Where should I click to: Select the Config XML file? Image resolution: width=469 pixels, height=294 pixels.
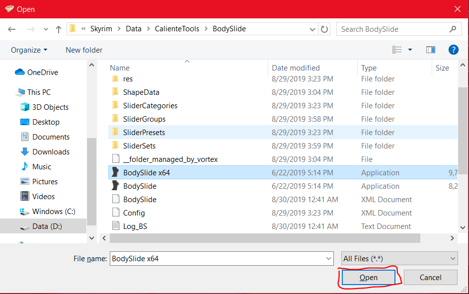[283, 213]
